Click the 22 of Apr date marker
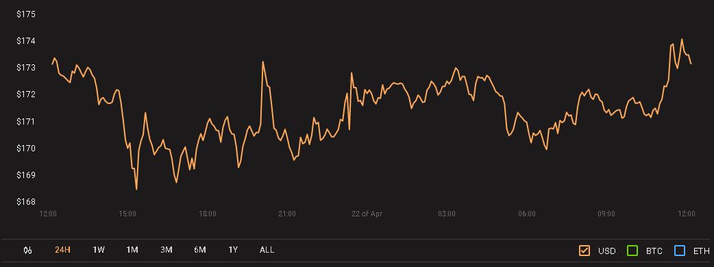Image resolution: width=714 pixels, height=267 pixels. 367,214
